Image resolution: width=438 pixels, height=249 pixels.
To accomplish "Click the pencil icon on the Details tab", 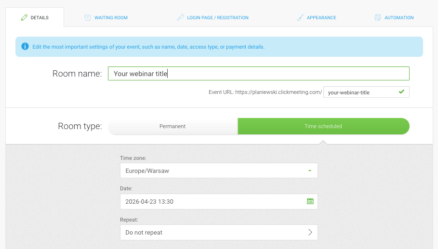I will [24, 18].
